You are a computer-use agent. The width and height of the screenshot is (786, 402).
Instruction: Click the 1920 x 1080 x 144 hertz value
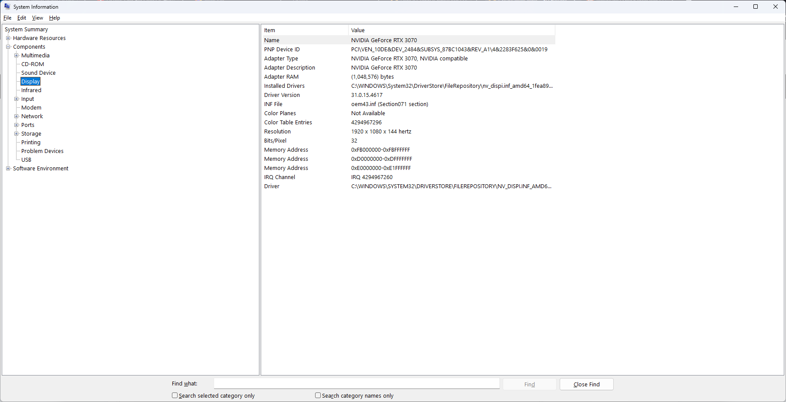(x=381, y=132)
